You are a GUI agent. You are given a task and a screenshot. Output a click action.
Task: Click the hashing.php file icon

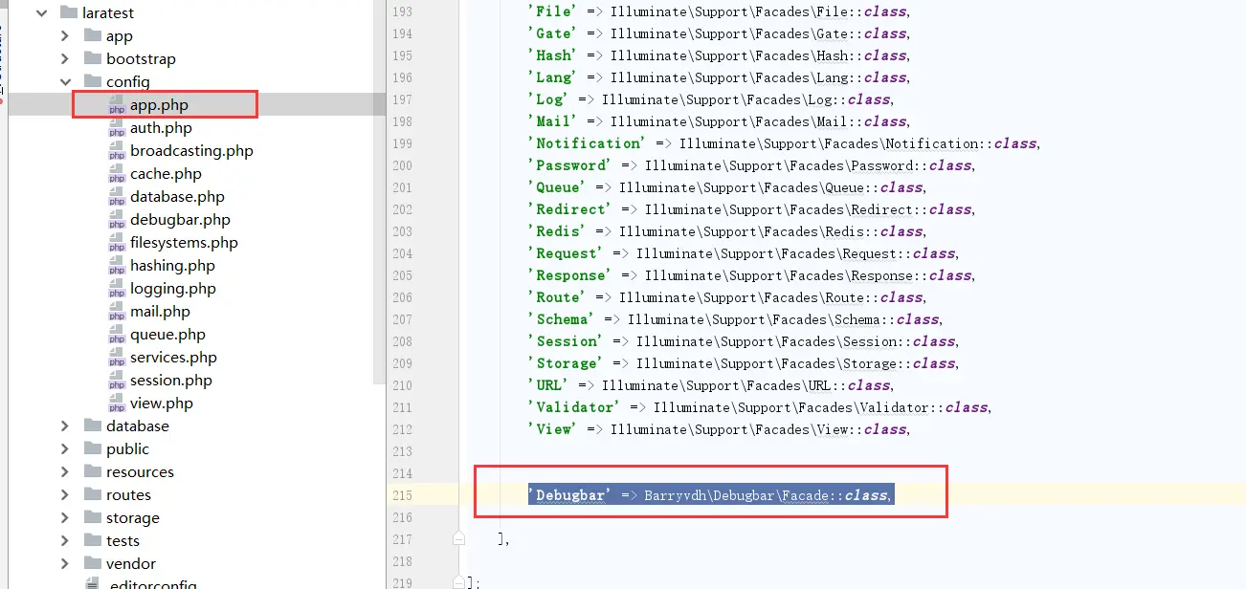pos(117,266)
